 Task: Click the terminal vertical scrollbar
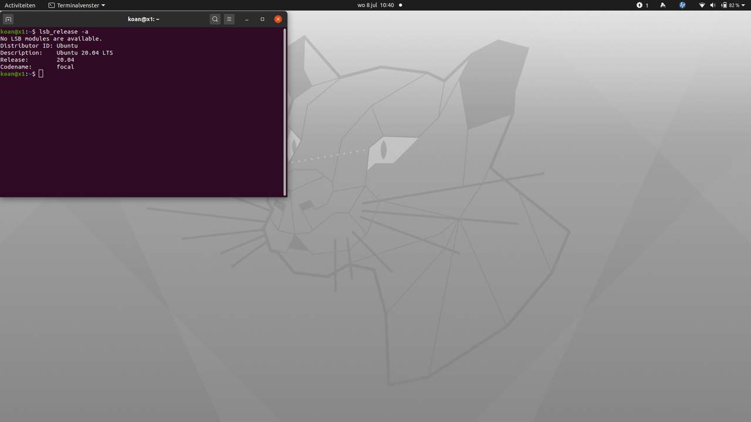[285, 112]
